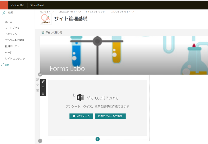Screen dimensions: 208x144
Task: Click the office i site logo
Action: click(46, 19)
